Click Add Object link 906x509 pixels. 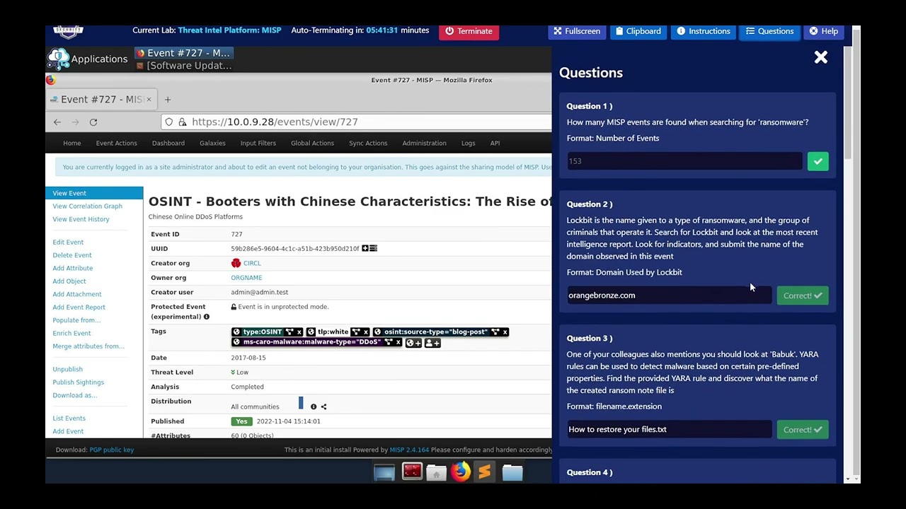point(69,281)
